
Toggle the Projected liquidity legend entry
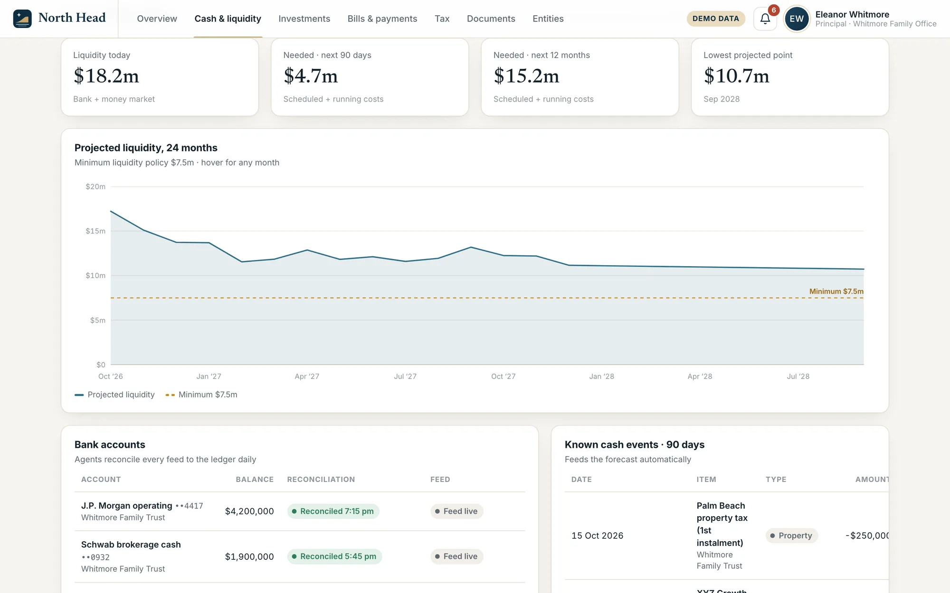coord(114,395)
